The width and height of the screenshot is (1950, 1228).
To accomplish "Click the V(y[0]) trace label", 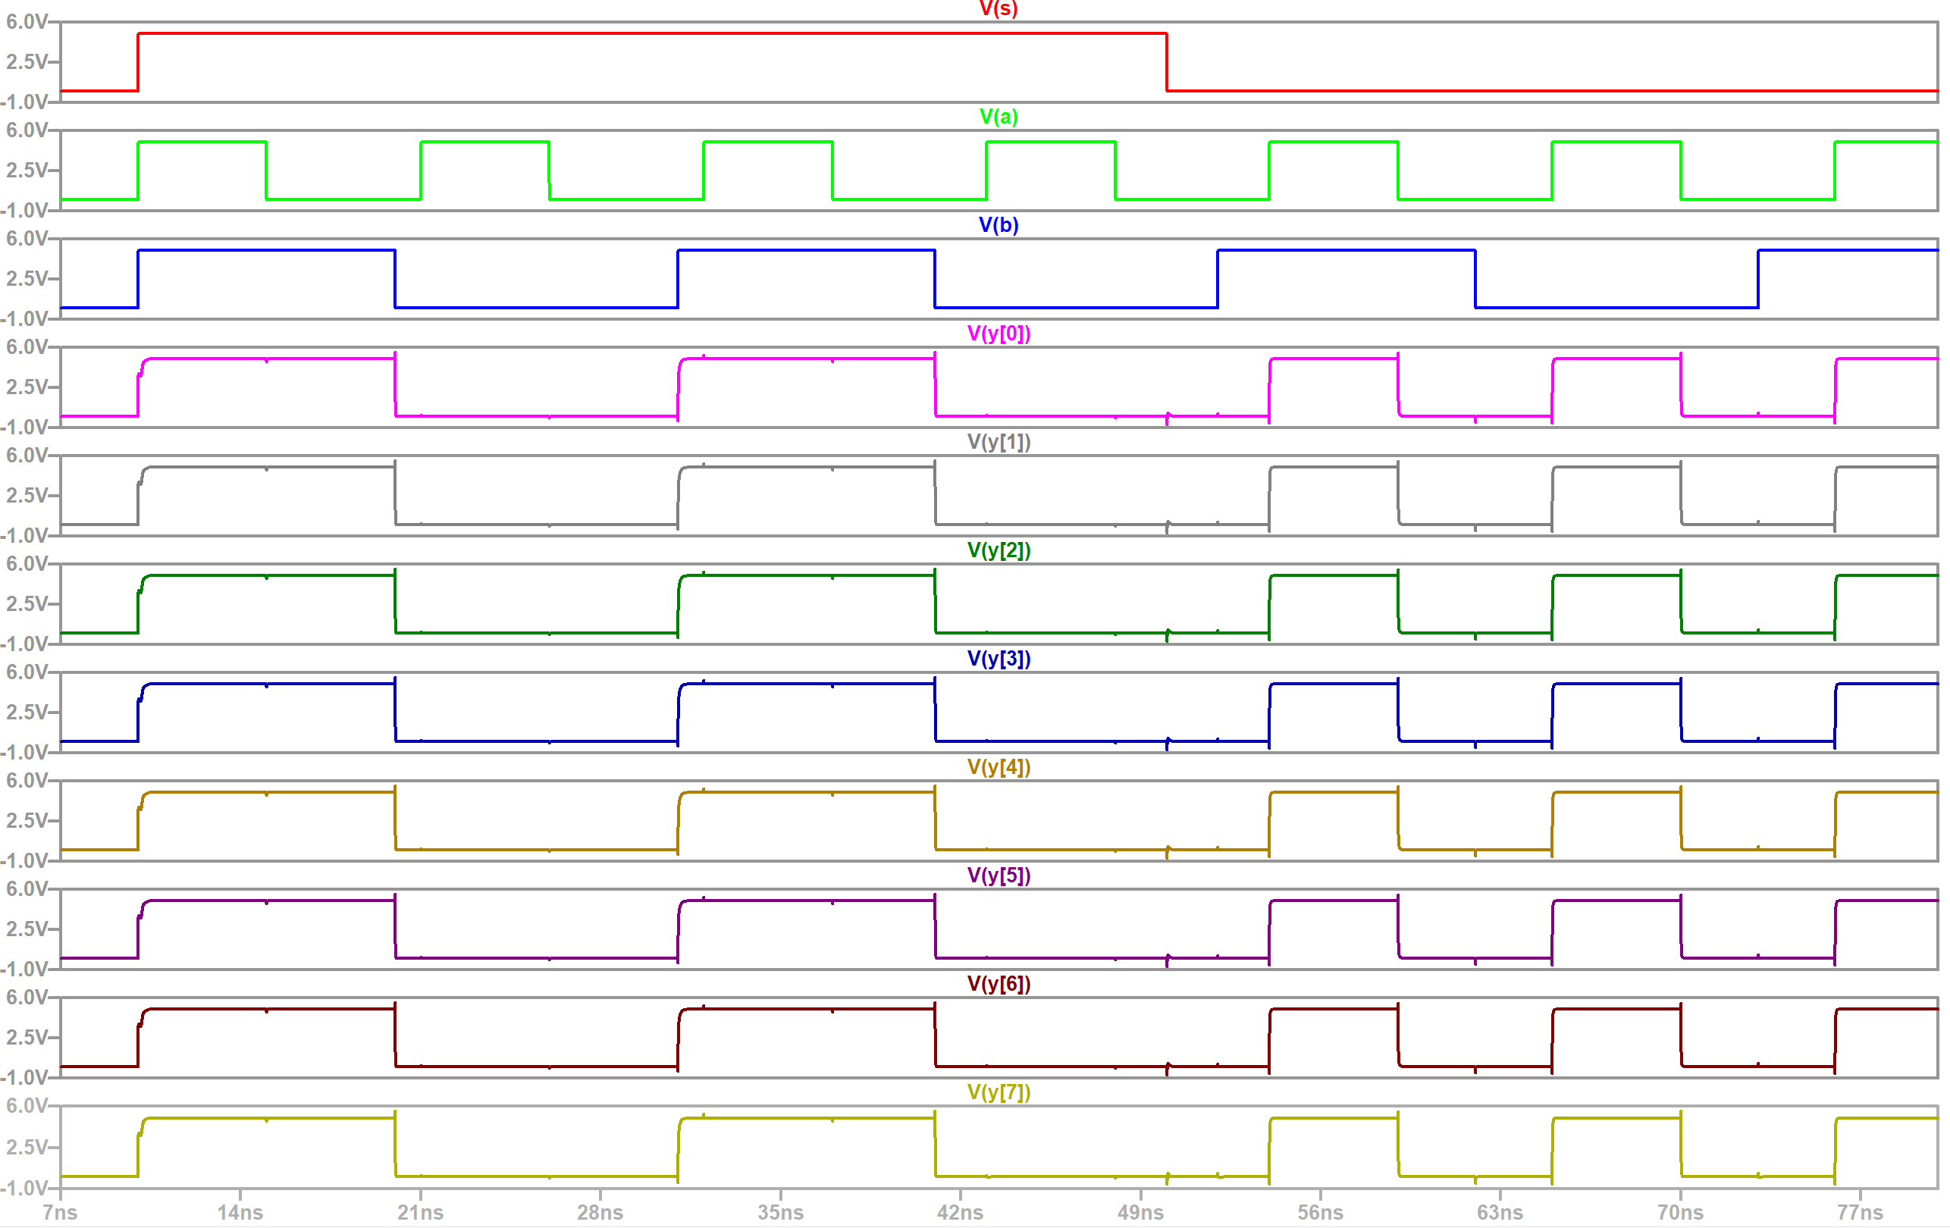I will (998, 334).
